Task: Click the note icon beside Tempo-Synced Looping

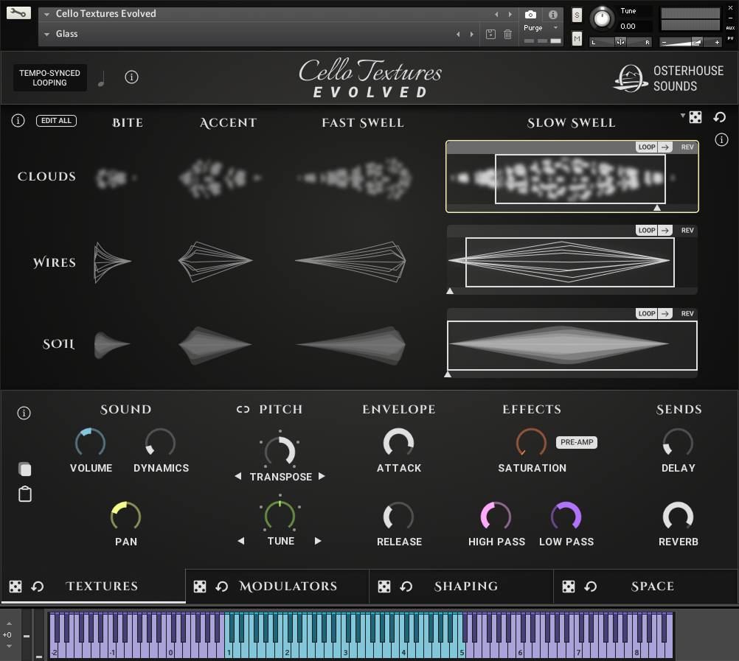Action: pos(102,77)
